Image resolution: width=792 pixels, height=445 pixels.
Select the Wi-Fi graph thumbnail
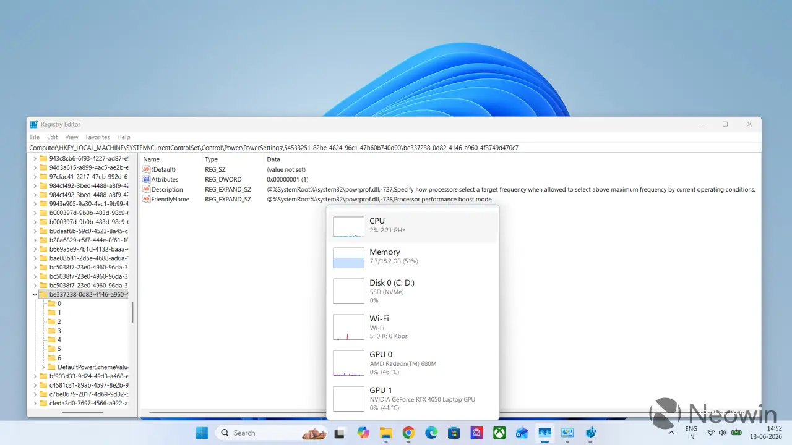[x=348, y=327]
